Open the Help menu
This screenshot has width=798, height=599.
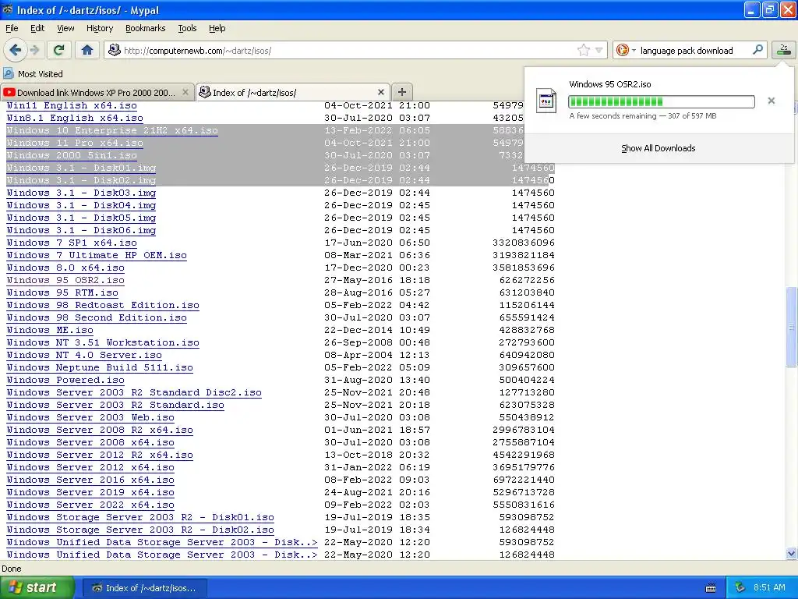click(x=217, y=28)
